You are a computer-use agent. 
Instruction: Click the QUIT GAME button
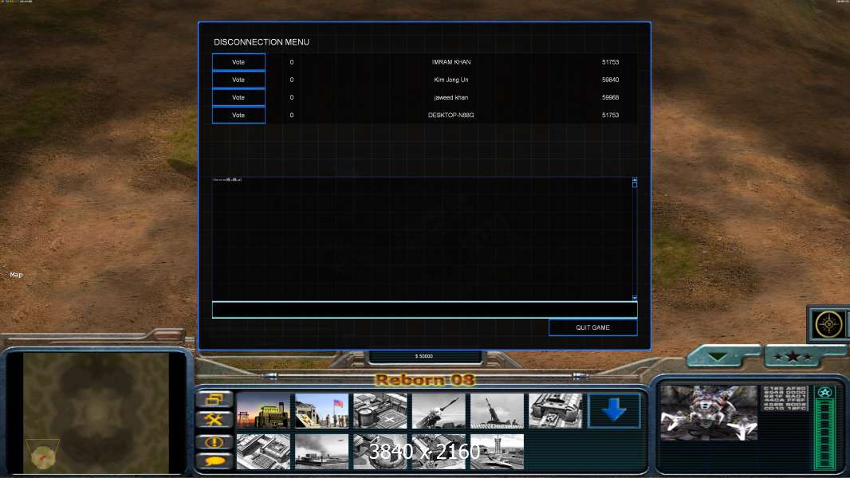(x=592, y=327)
